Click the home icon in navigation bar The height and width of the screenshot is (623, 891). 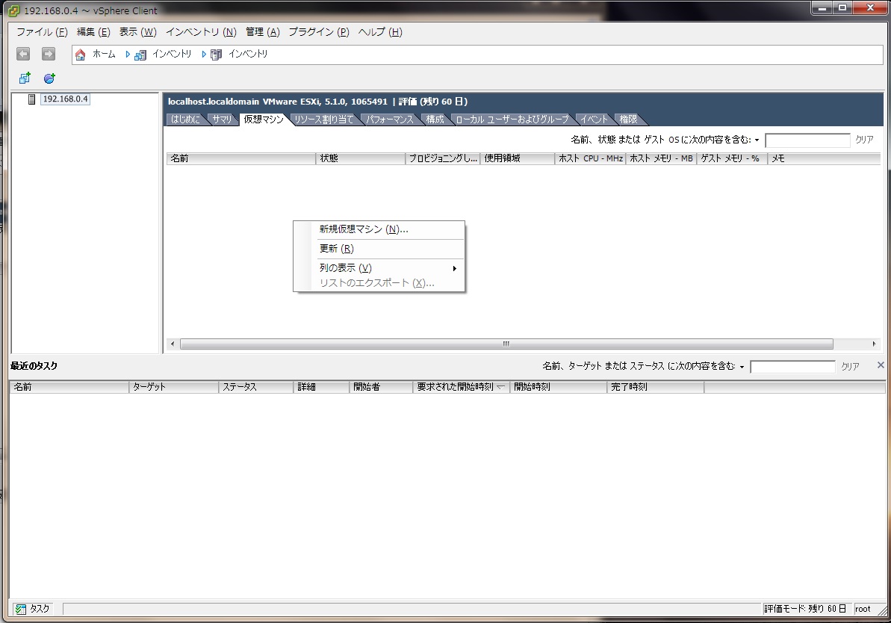point(81,55)
